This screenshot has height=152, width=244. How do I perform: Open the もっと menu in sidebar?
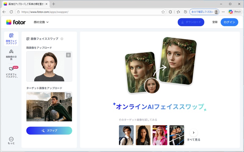[11, 141]
